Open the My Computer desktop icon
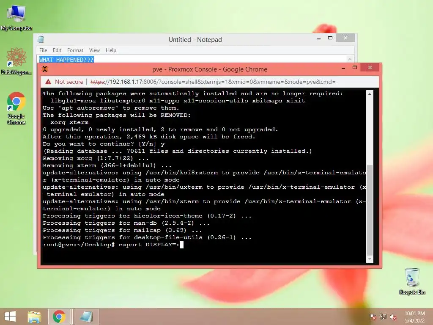 (x=16, y=17)
